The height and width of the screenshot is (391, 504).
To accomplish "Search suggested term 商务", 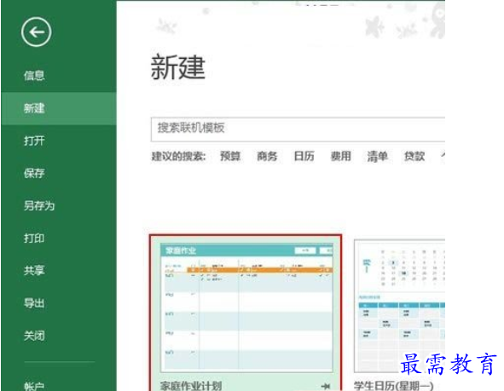I will pyautogui.click(x=267, y=157).
